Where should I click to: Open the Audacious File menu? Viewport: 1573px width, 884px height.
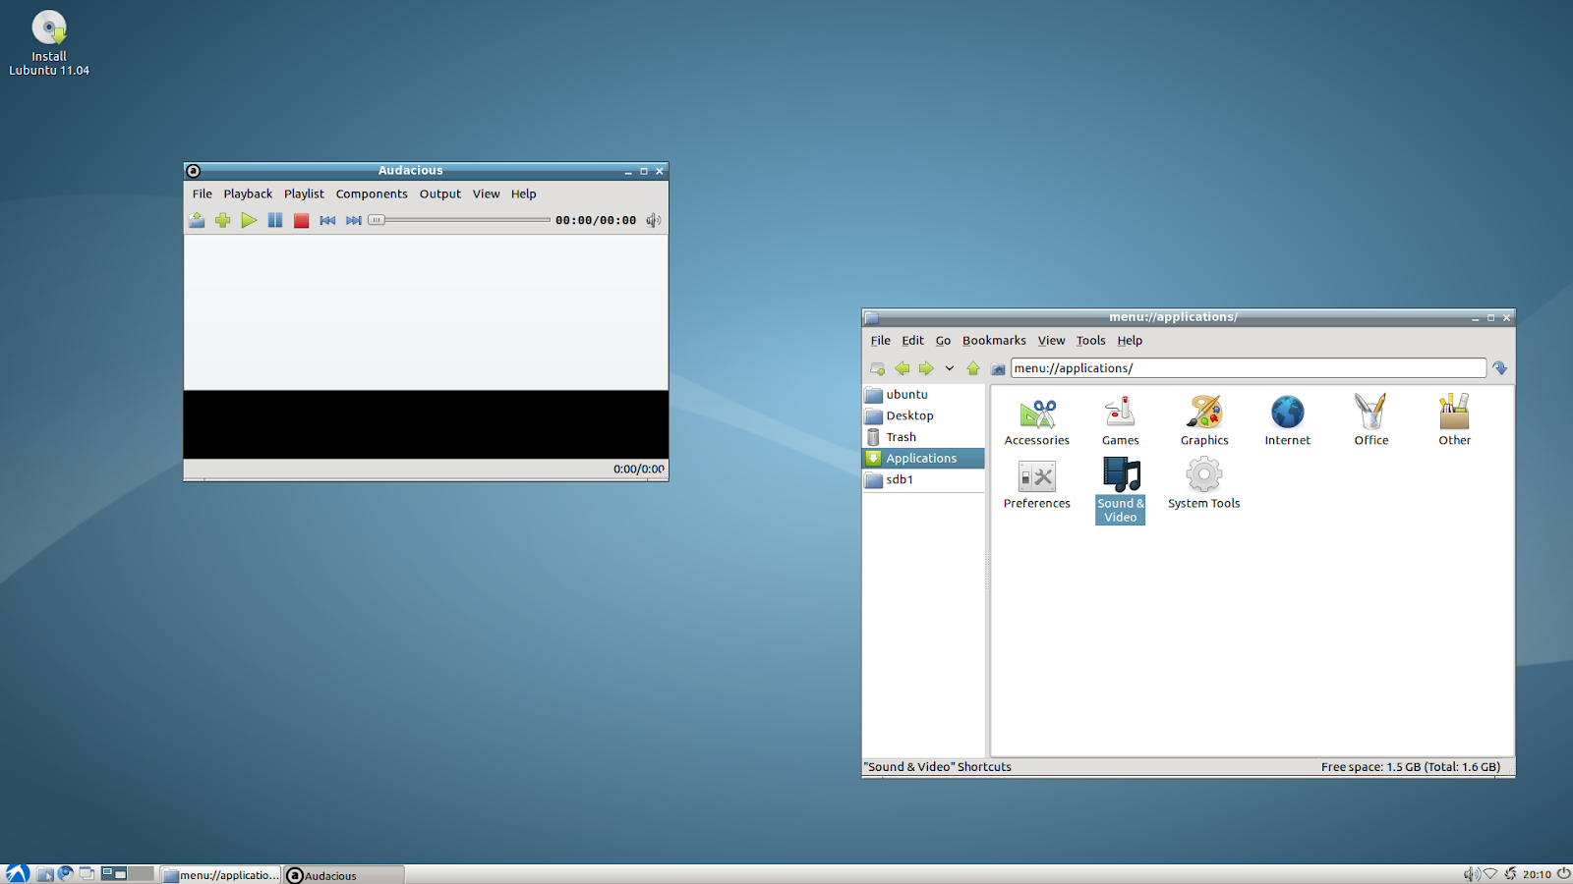[x=203, y=193]
